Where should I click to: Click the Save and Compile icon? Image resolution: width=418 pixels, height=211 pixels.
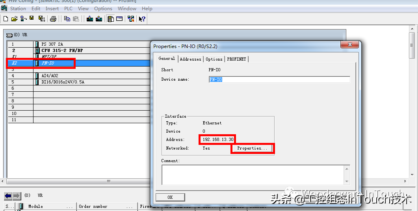pos(41,19)
